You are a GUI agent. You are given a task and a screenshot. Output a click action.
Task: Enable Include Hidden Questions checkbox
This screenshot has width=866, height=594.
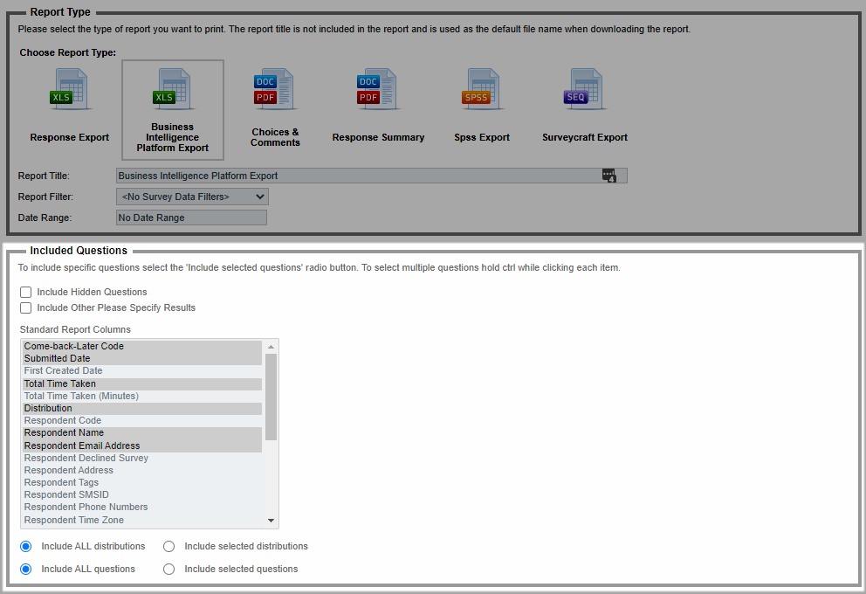coord(26,293)
